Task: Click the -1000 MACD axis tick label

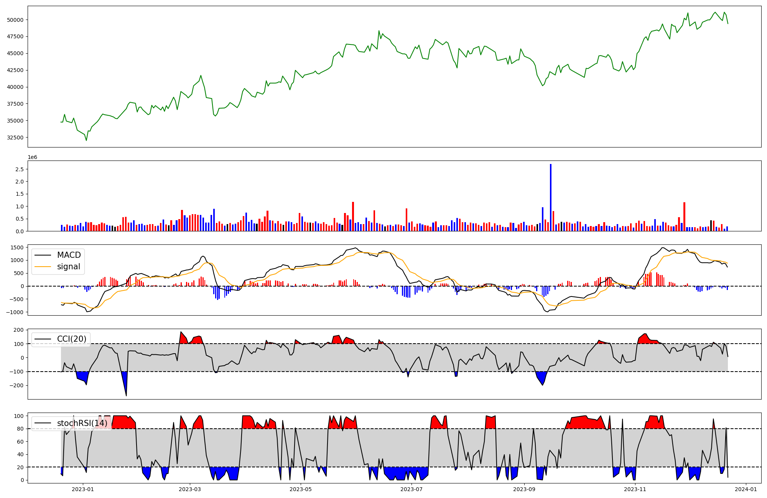Action: 15,312
